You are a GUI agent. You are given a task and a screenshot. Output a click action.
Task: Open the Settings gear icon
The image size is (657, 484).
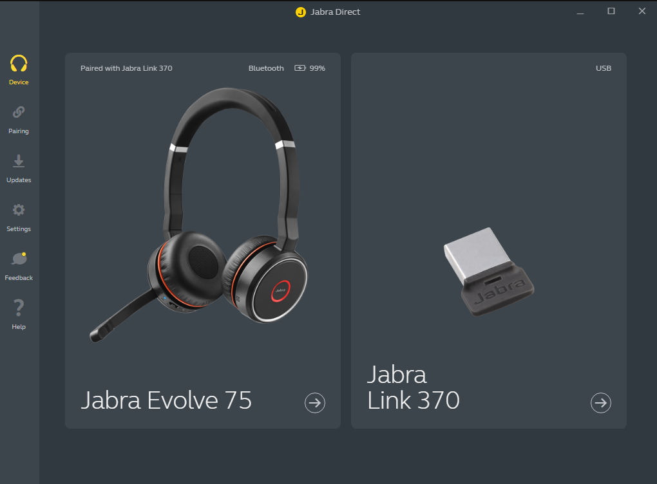point(19,210)
